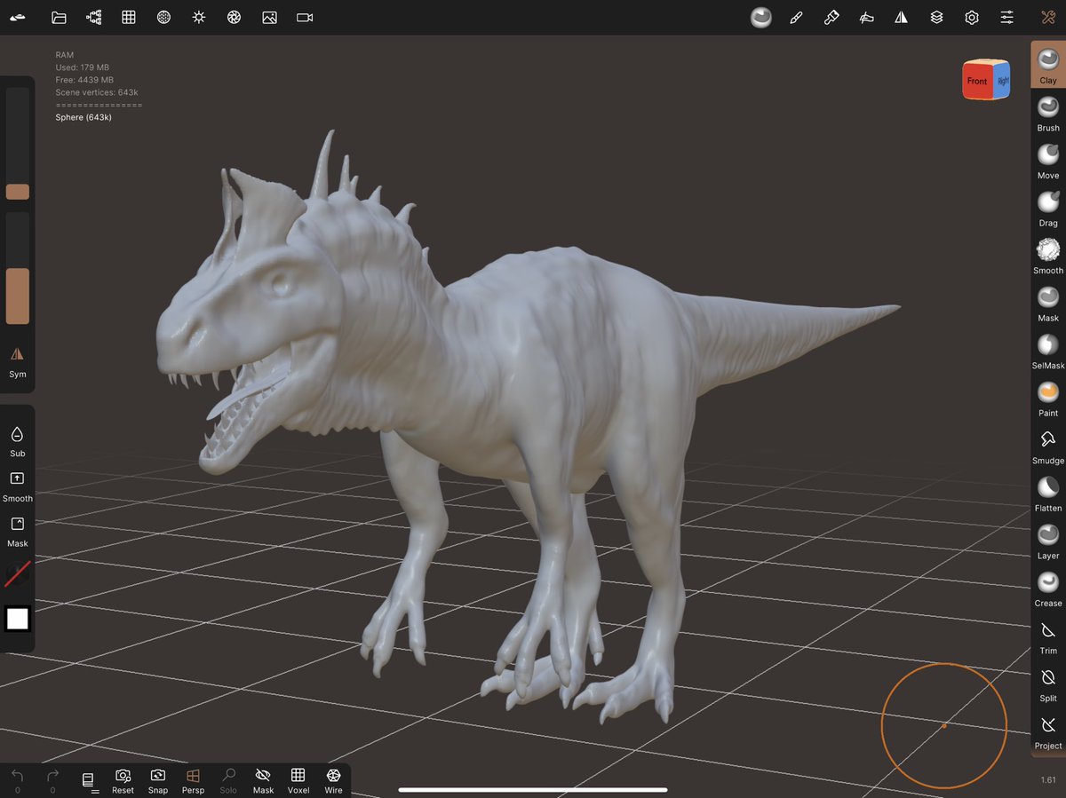Reset the camera view

click(x=123, y=780)
